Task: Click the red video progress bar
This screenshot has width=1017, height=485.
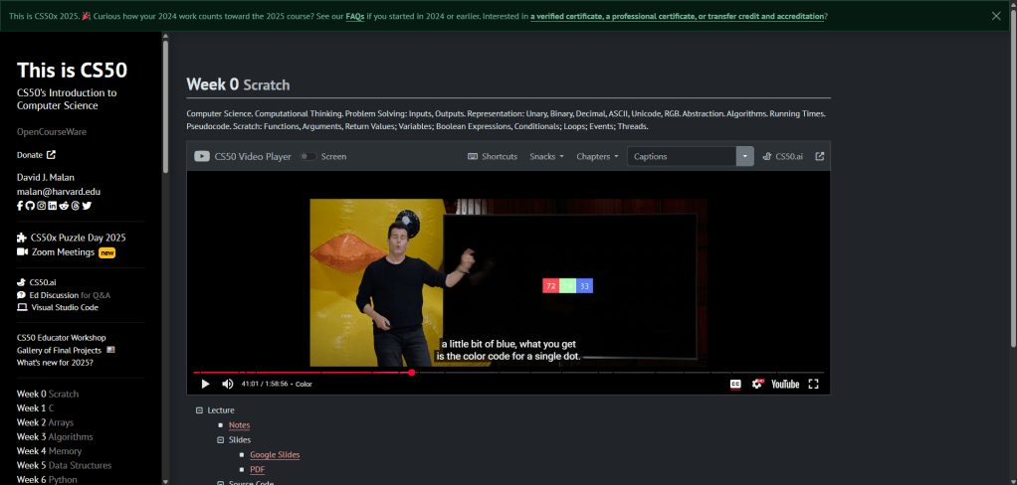Action: [299, 373]
